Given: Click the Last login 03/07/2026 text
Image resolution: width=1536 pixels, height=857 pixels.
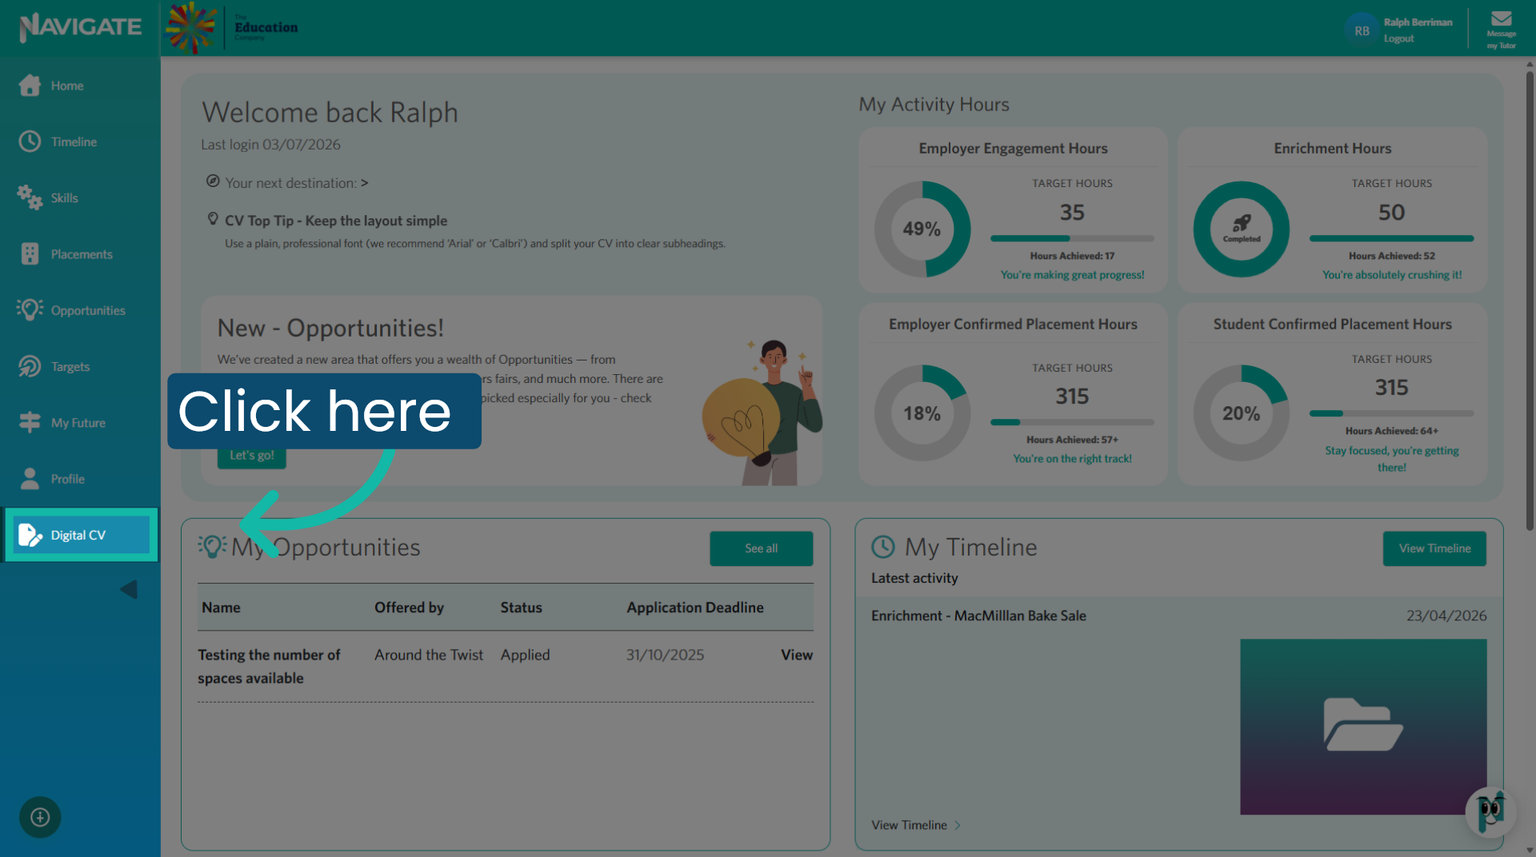Looking at the screenshot, I should pos(270,145).
